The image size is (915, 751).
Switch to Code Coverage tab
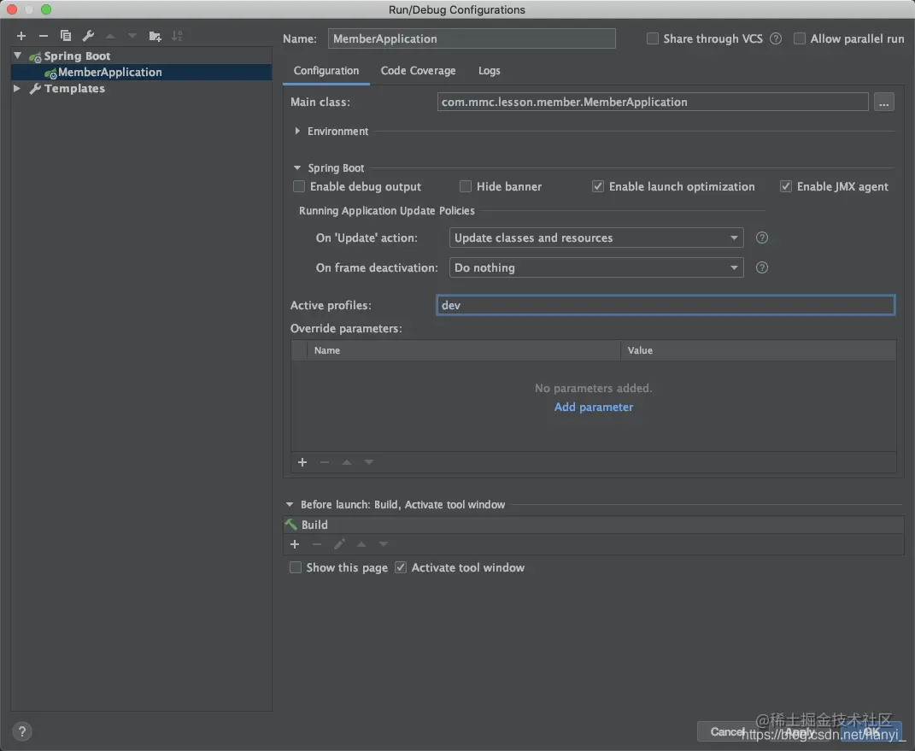click(x=419, y=71)
